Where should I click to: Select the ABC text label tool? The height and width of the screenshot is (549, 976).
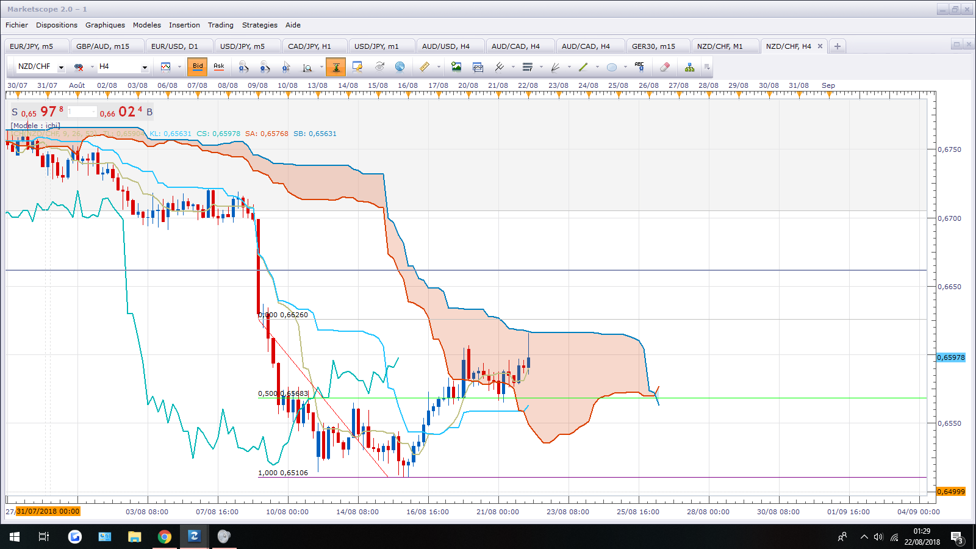(639, 67)
